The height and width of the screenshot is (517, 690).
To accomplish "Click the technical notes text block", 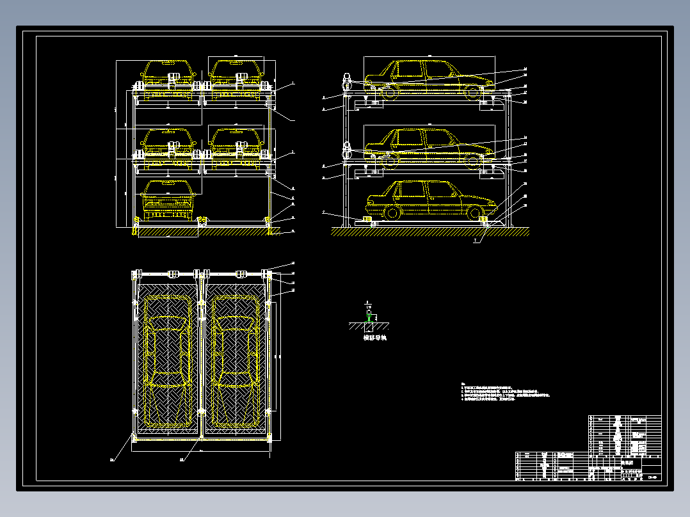I will point(506,392).
